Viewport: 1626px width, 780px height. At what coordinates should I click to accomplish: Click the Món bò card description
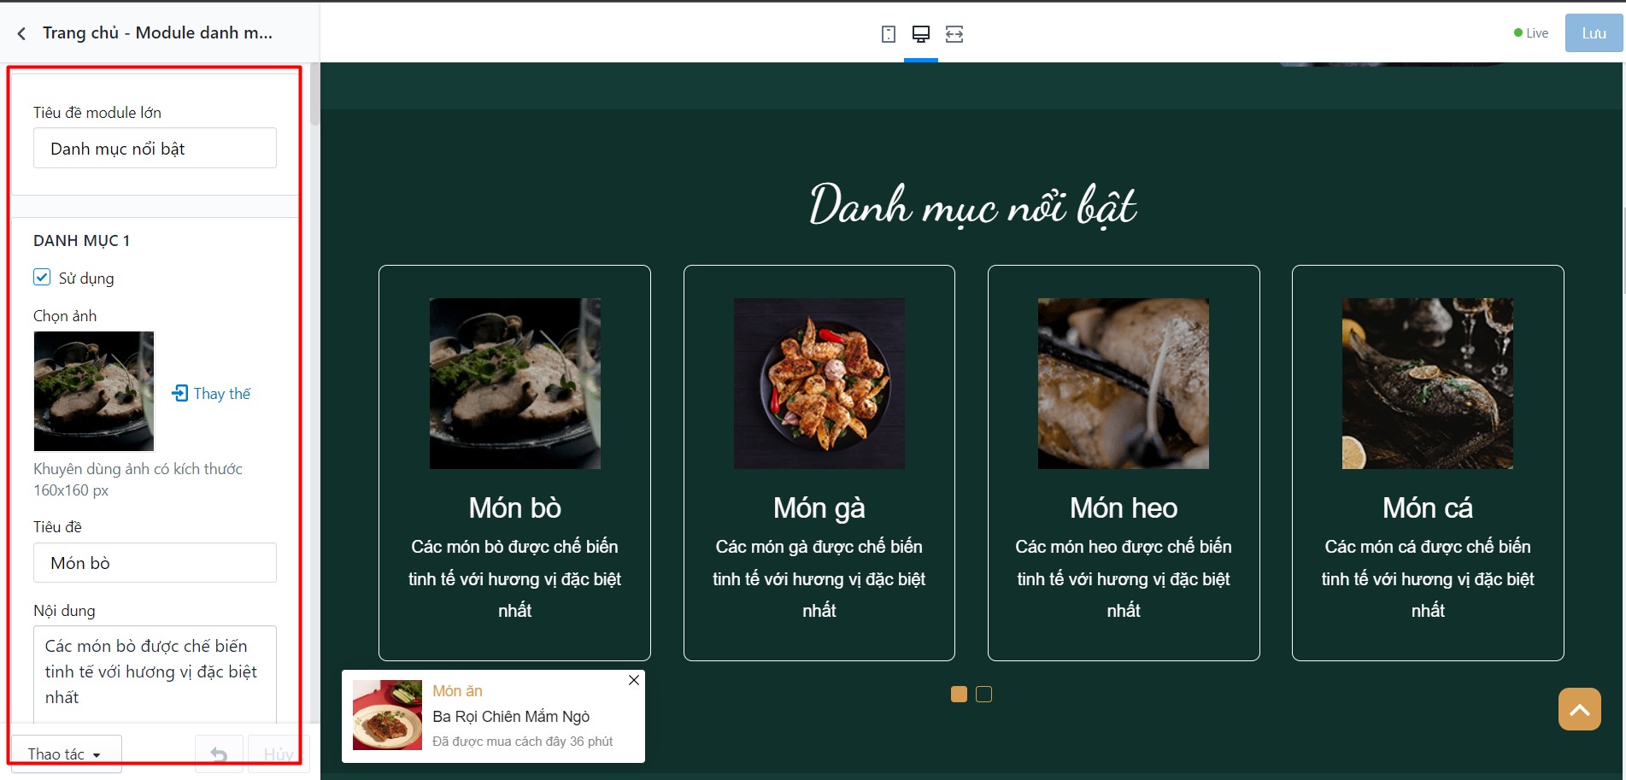point(515,578)
